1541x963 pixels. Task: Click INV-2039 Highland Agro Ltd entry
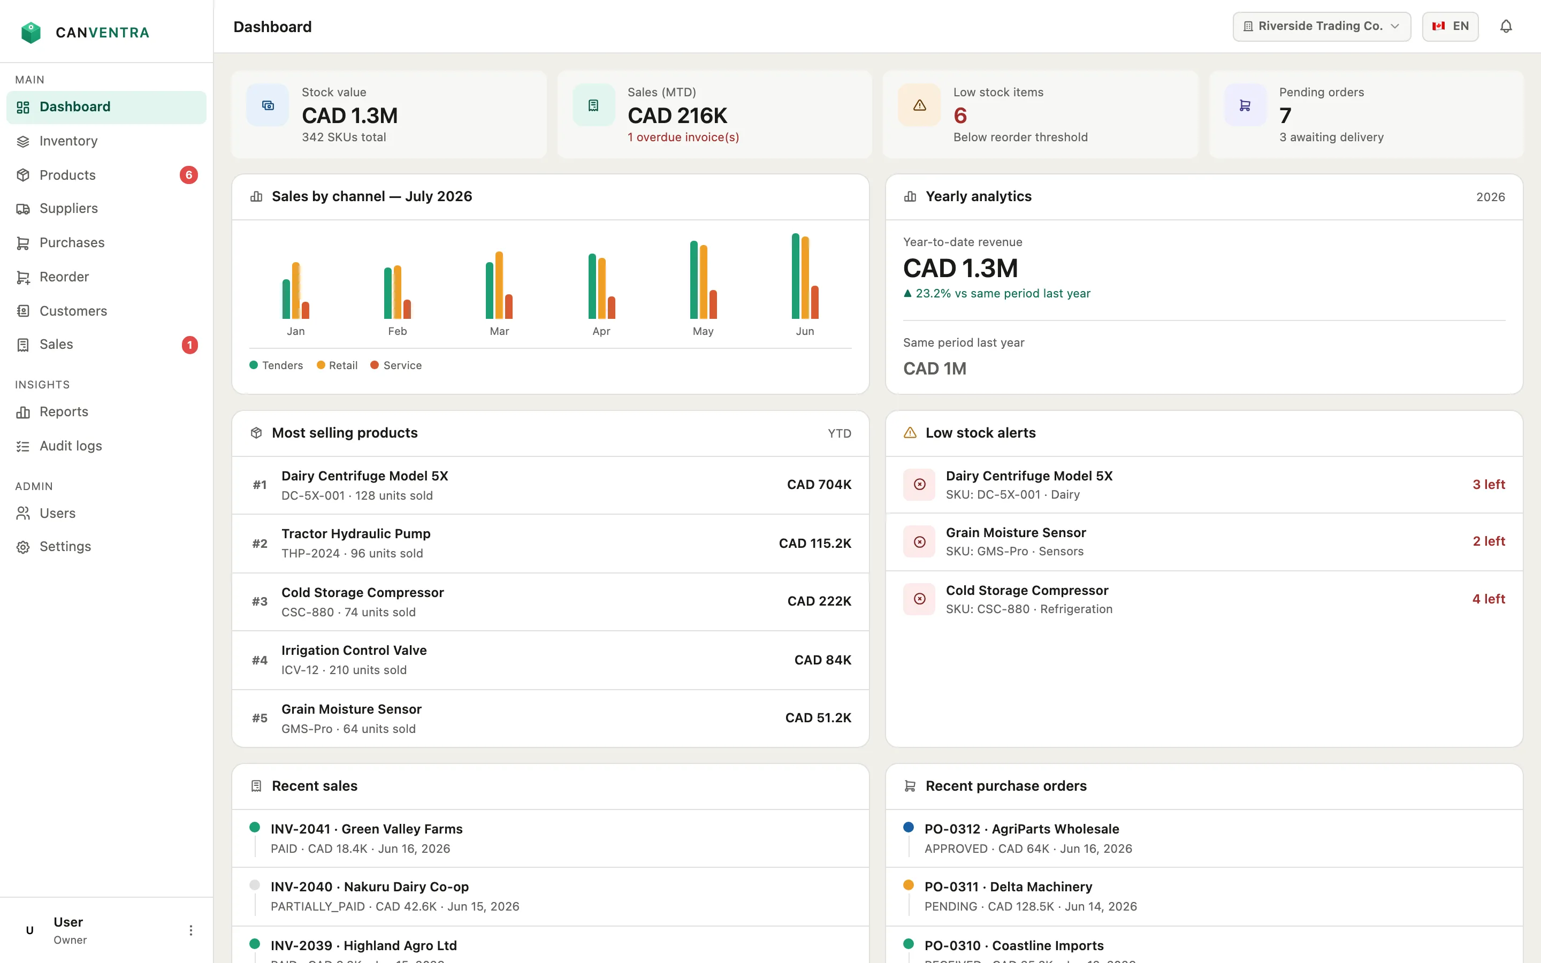click(x=551, y=945)
